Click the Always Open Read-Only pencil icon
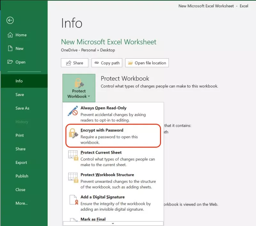 pos(73,111)
